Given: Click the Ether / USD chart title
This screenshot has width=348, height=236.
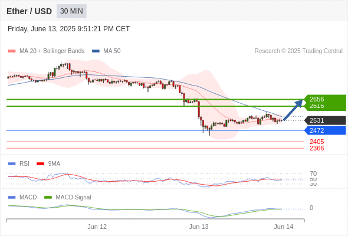Looking at the screenshot, I should coord(29,11).
